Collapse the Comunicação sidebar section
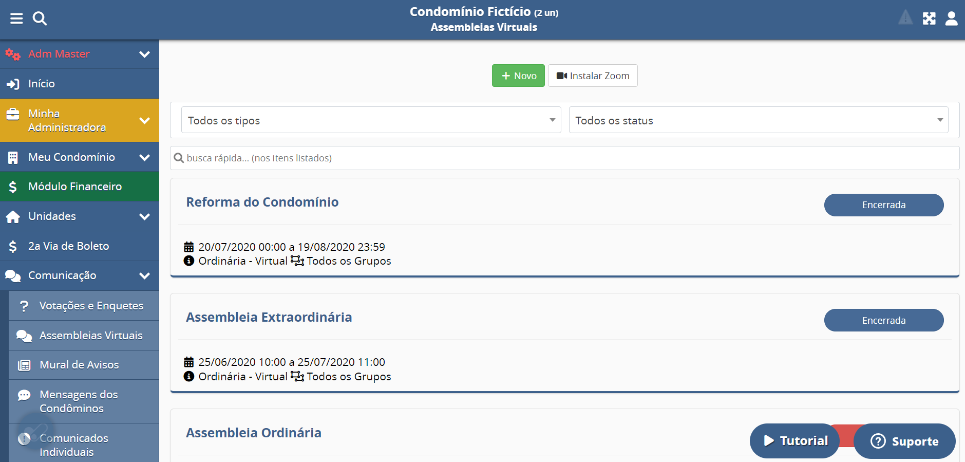The width and height of the screenshot is (965, 462). click(144, 275)
